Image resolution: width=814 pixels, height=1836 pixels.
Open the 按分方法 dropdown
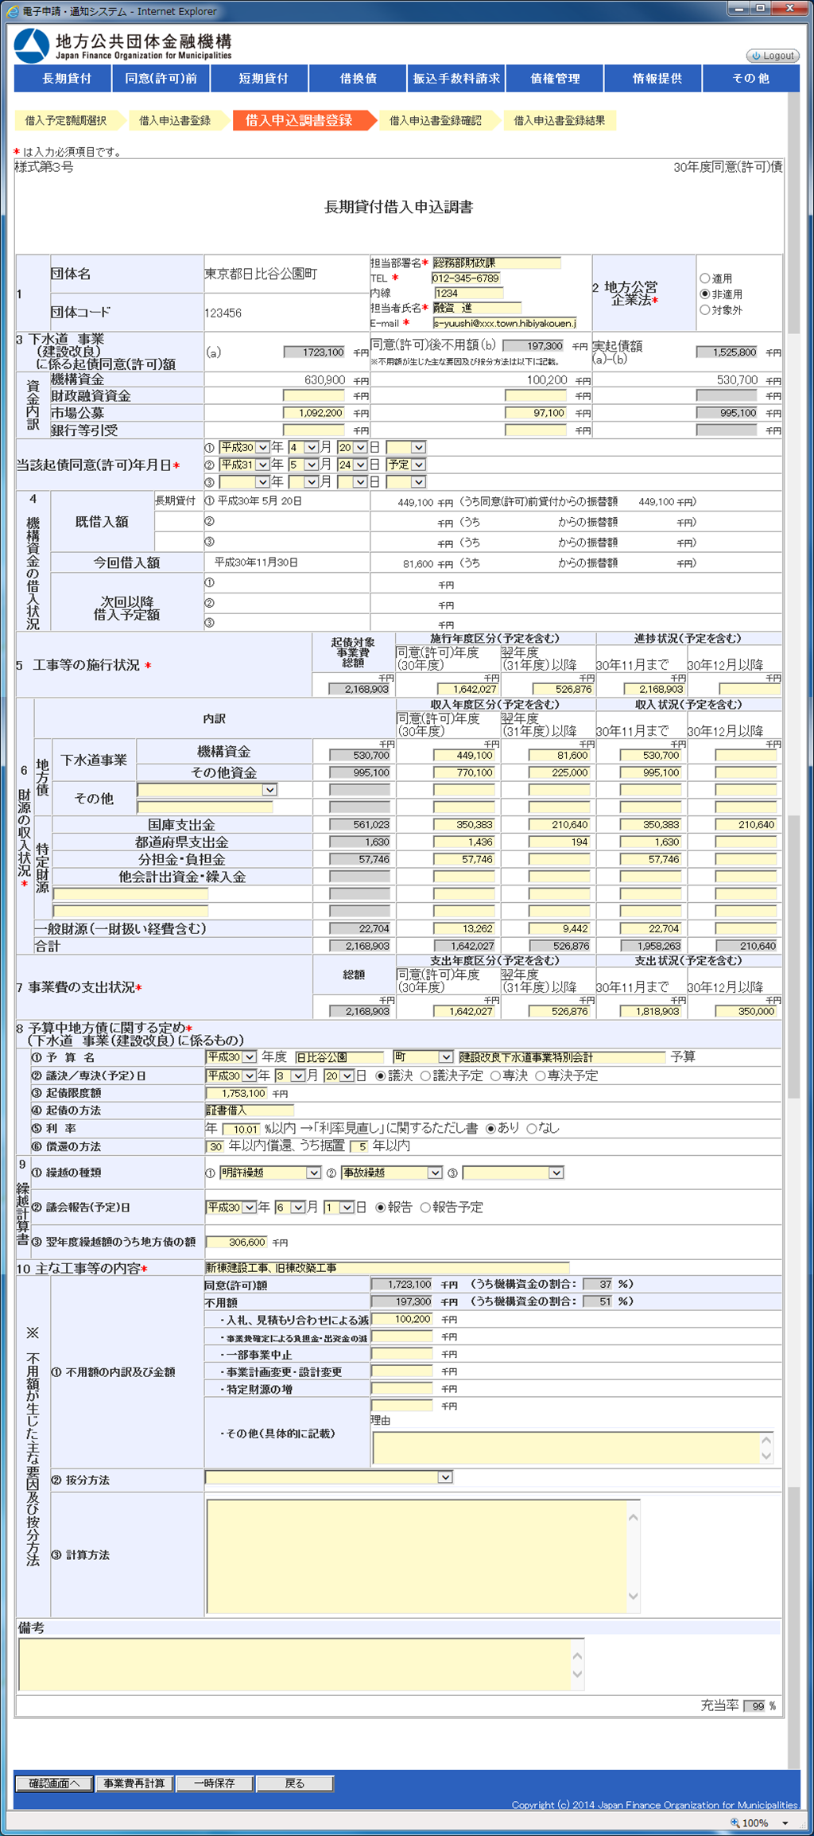pyautogui.click(x=329, y=1477)
